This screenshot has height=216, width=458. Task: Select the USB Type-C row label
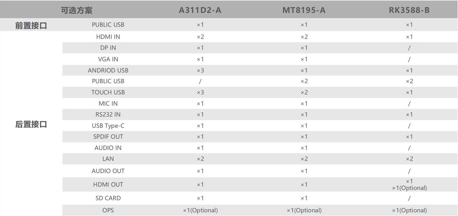tap(108, 126)
